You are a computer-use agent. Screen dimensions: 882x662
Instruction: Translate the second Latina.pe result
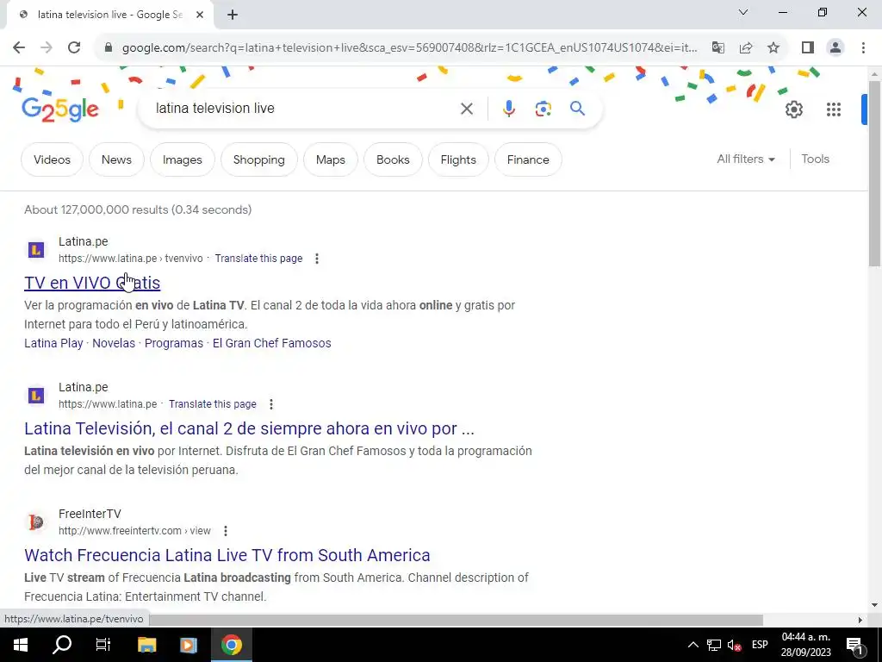click(x=212, y=404)
